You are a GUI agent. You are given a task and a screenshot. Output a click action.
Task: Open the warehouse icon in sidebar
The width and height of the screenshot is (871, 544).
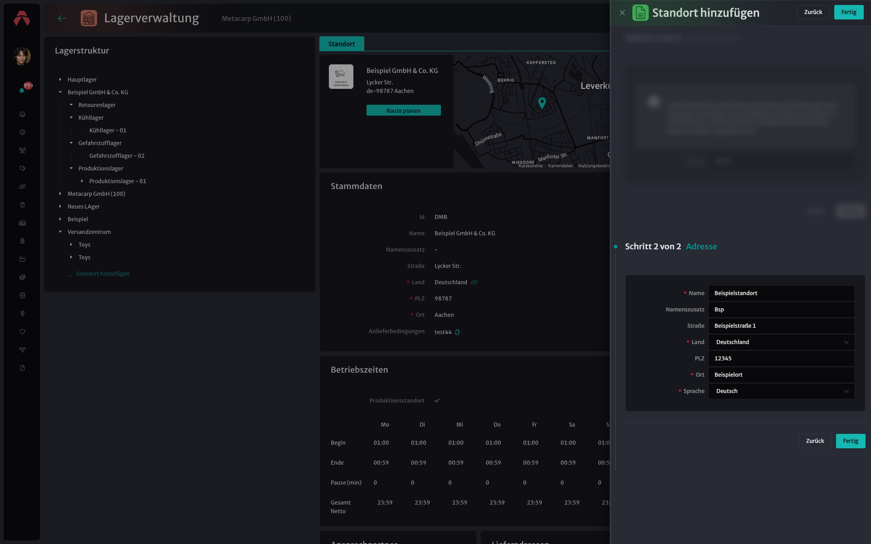[22, 223]
